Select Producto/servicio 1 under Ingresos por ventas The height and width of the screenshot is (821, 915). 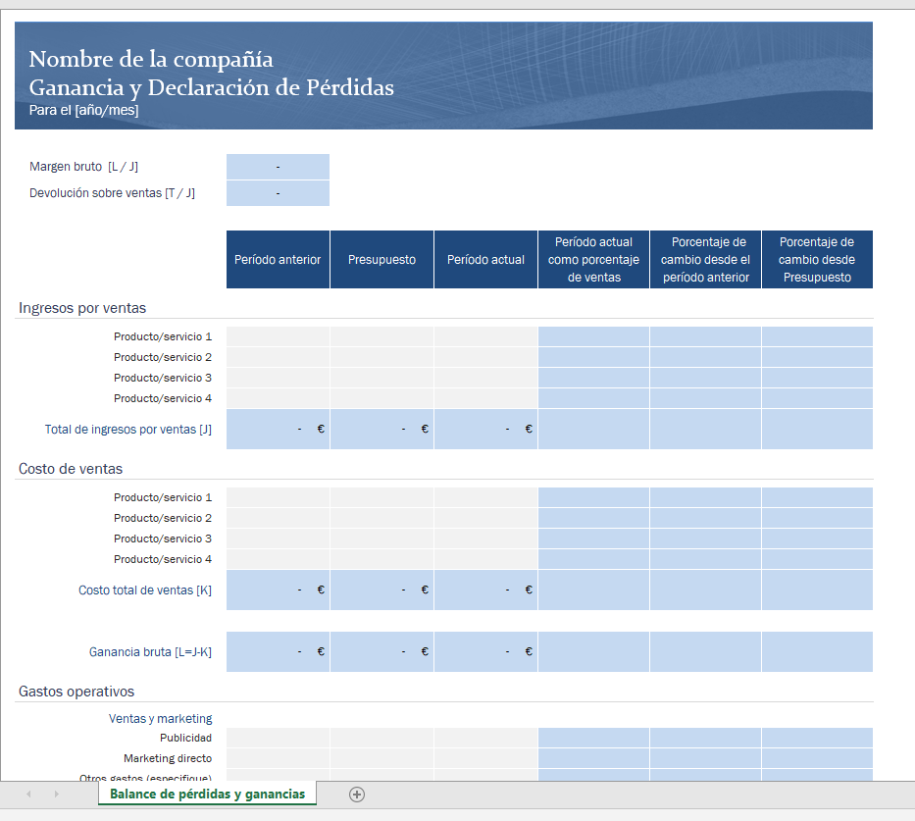coord(163,336)
